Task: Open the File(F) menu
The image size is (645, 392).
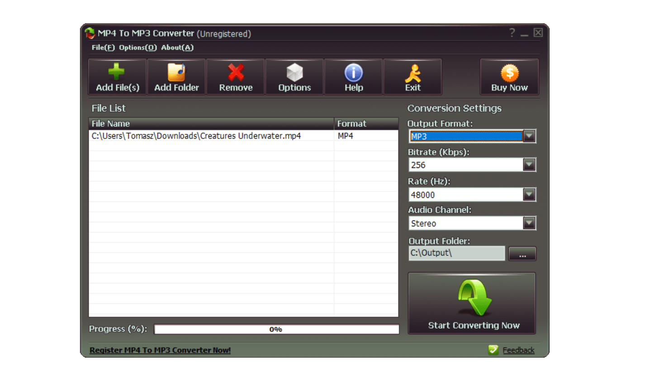Action: pyautogui.click(x=103, y=48)
